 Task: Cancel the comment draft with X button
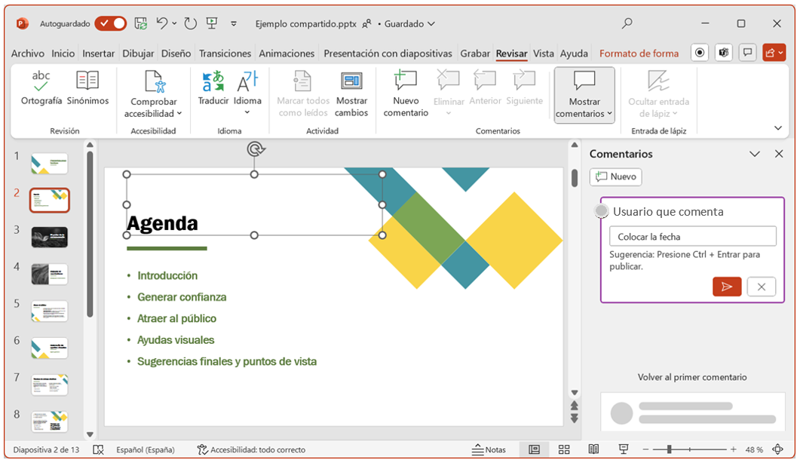(762, 287)
